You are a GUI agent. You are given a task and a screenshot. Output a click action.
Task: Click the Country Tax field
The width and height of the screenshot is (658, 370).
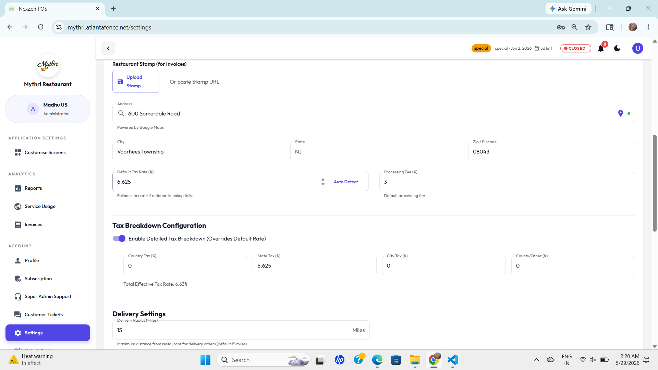click(x=185, y=266)
